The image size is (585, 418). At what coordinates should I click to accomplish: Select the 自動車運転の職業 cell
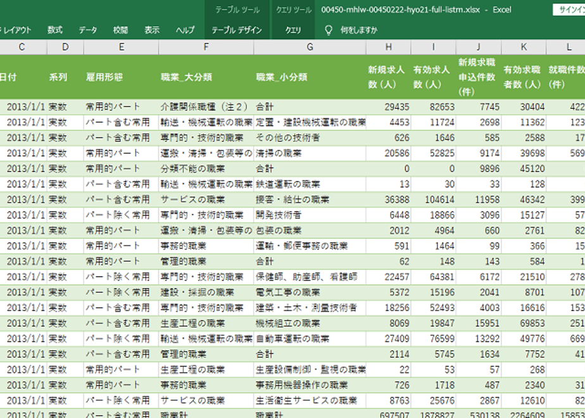point(310,339)
